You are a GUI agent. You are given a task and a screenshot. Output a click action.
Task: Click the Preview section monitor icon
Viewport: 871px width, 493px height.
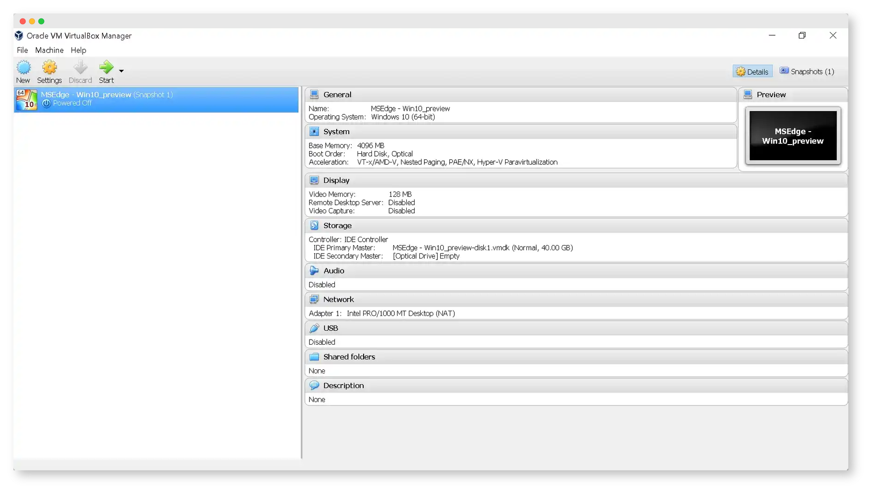pos(748,95)
